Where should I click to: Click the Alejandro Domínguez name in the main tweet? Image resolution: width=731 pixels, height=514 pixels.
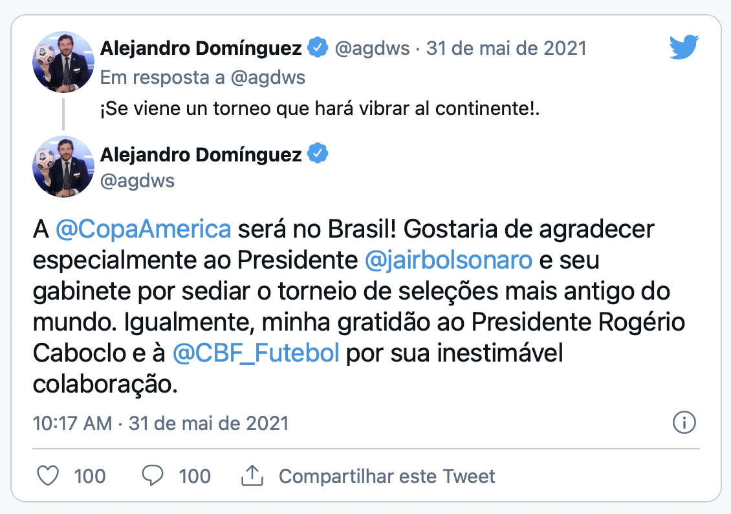(x=201, y=154)
